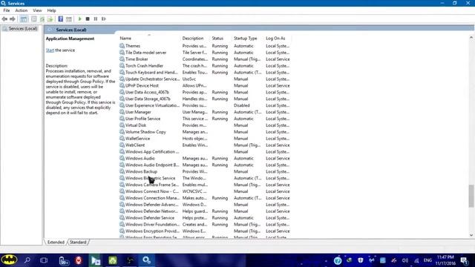Click the Pause Service toolbar button
Viewport: 475px width, 267px height.
pyautogui.click(x=96, y=19)
